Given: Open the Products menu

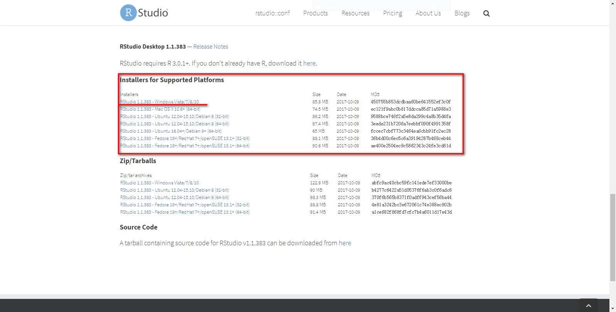Looking at the screenshot, I should pos(315,13).
